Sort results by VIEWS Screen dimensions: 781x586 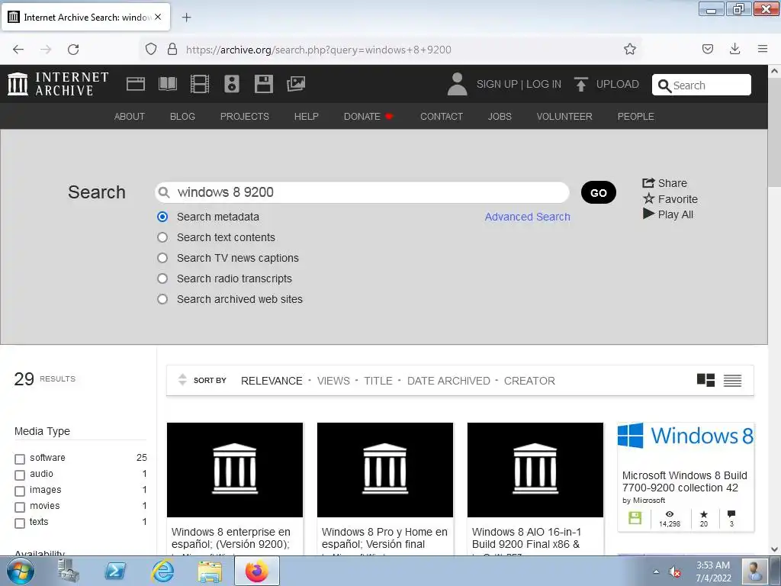point(333,381)
